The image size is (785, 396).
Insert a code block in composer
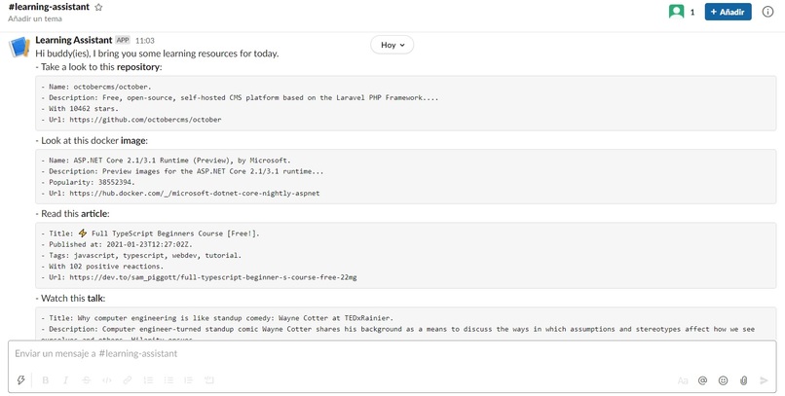(x=209, y=380)
